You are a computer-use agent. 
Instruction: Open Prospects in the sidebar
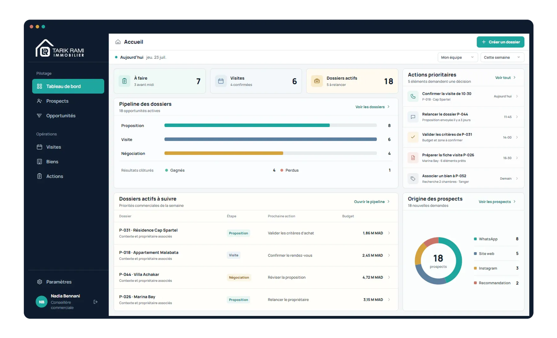pyautogui.click(x=68, y=101)
